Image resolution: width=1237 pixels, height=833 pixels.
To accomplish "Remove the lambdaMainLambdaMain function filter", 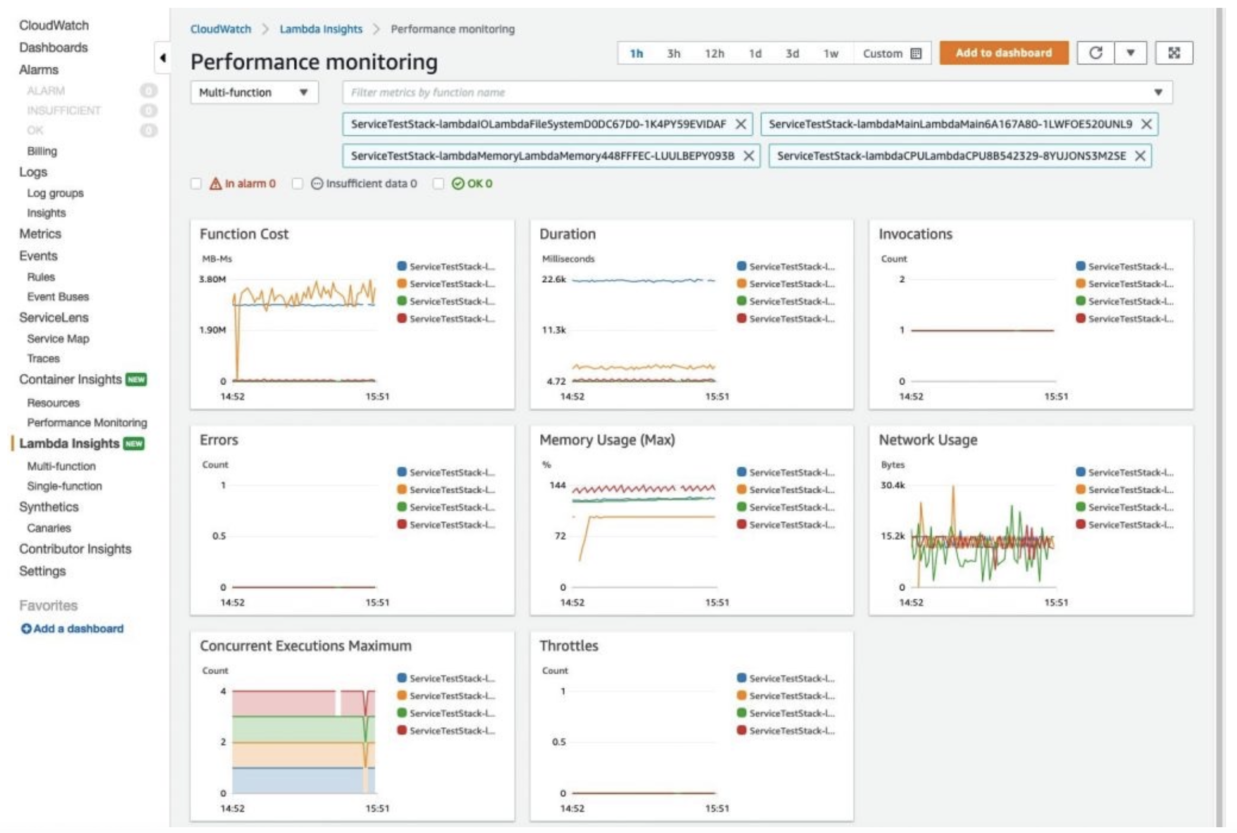I will pos(1146,124).
